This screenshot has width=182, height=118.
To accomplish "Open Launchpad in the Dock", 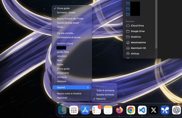I will (x=74, y=110).
